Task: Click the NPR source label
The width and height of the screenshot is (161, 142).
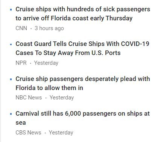Action: click(x=21, y=63)
